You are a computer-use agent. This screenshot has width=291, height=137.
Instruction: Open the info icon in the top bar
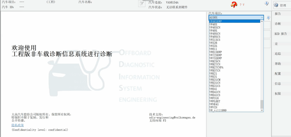266,3
